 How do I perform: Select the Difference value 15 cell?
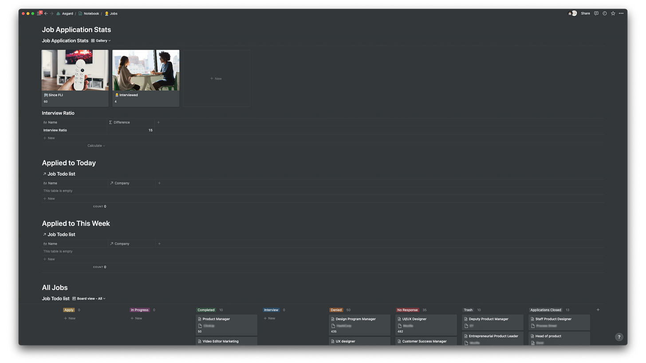131,130
